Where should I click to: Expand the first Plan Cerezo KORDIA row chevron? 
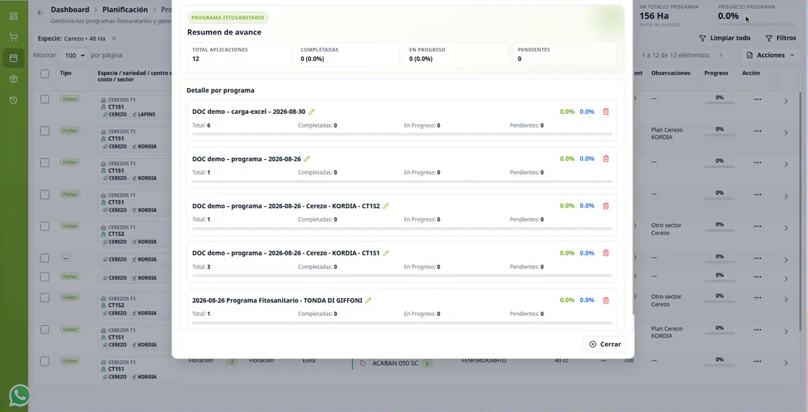786,133
